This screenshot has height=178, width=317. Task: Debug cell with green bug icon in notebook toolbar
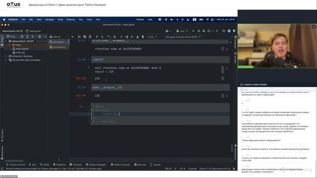[x=114, y=37]
